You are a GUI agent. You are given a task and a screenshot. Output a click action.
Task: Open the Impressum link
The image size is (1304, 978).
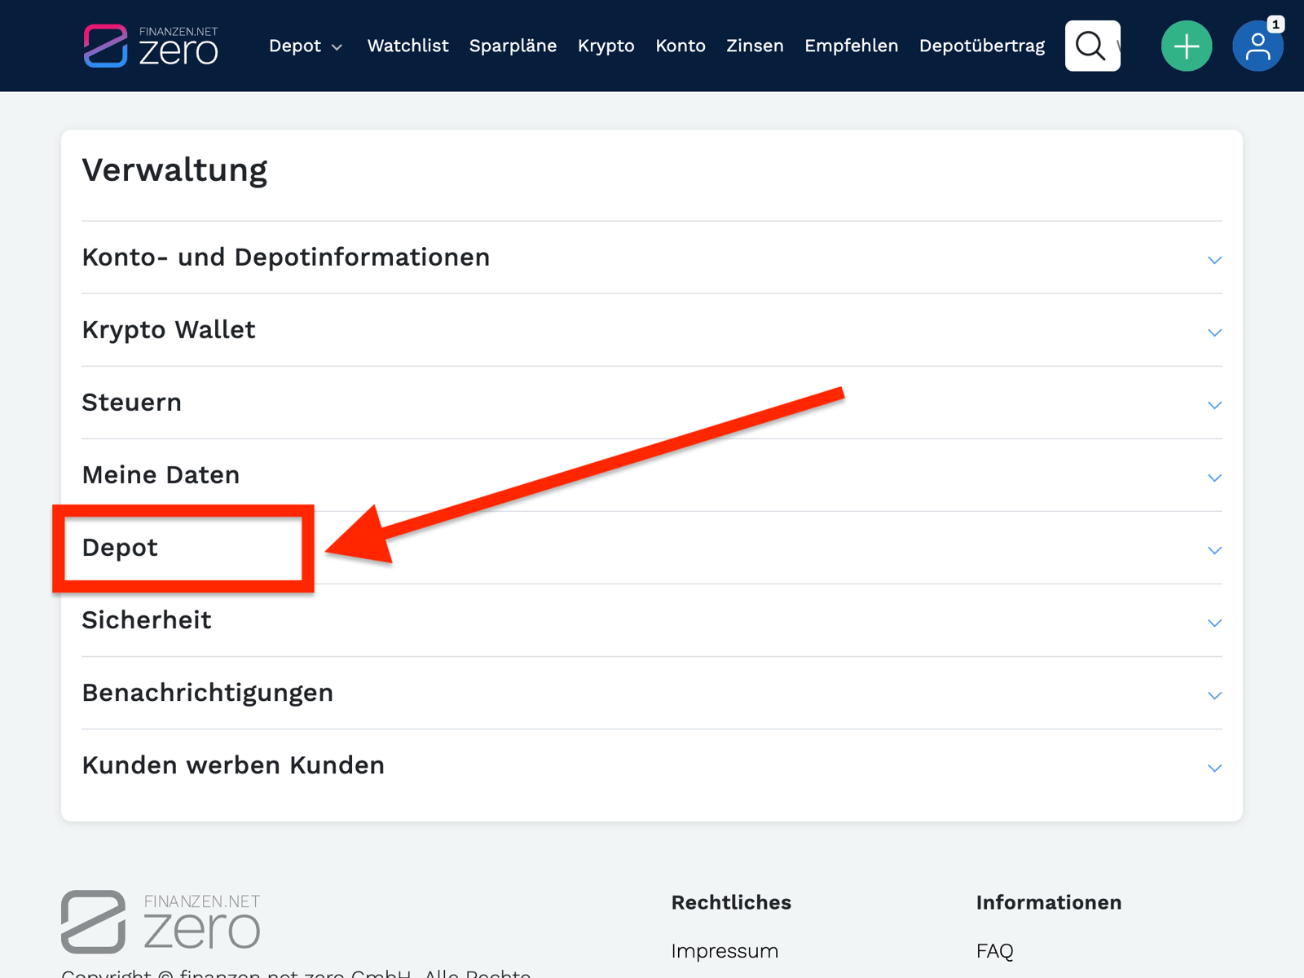point(724,950)
